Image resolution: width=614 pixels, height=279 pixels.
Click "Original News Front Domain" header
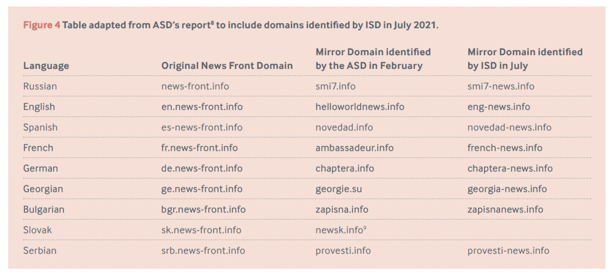227,66
